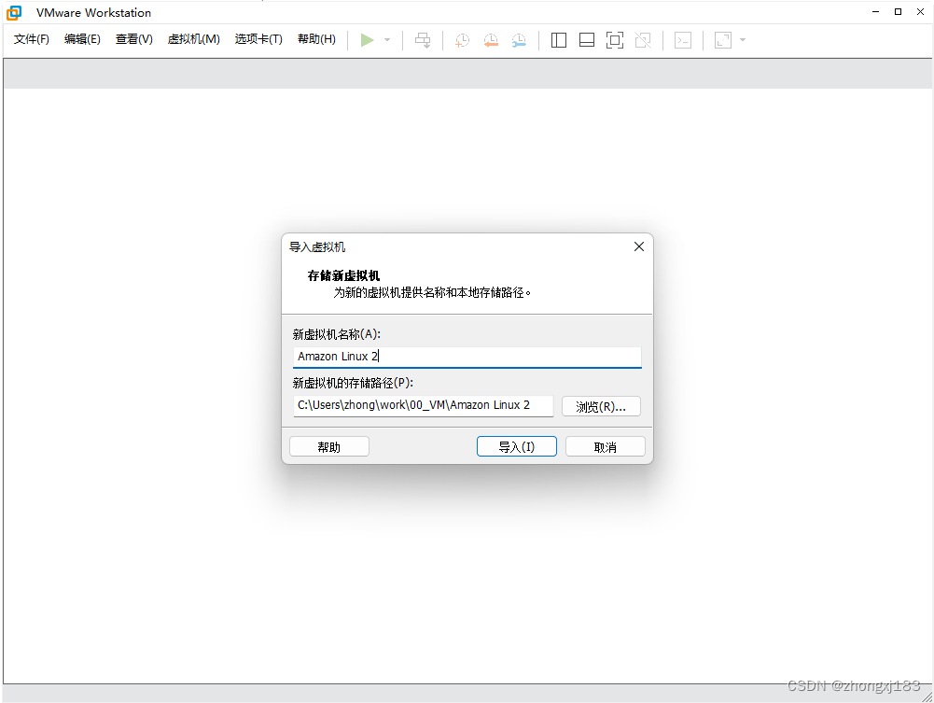The width and height of the screenshot is (934, 703).
Task: Open snapshot manager wrench-clock icon
Action: 519,40
